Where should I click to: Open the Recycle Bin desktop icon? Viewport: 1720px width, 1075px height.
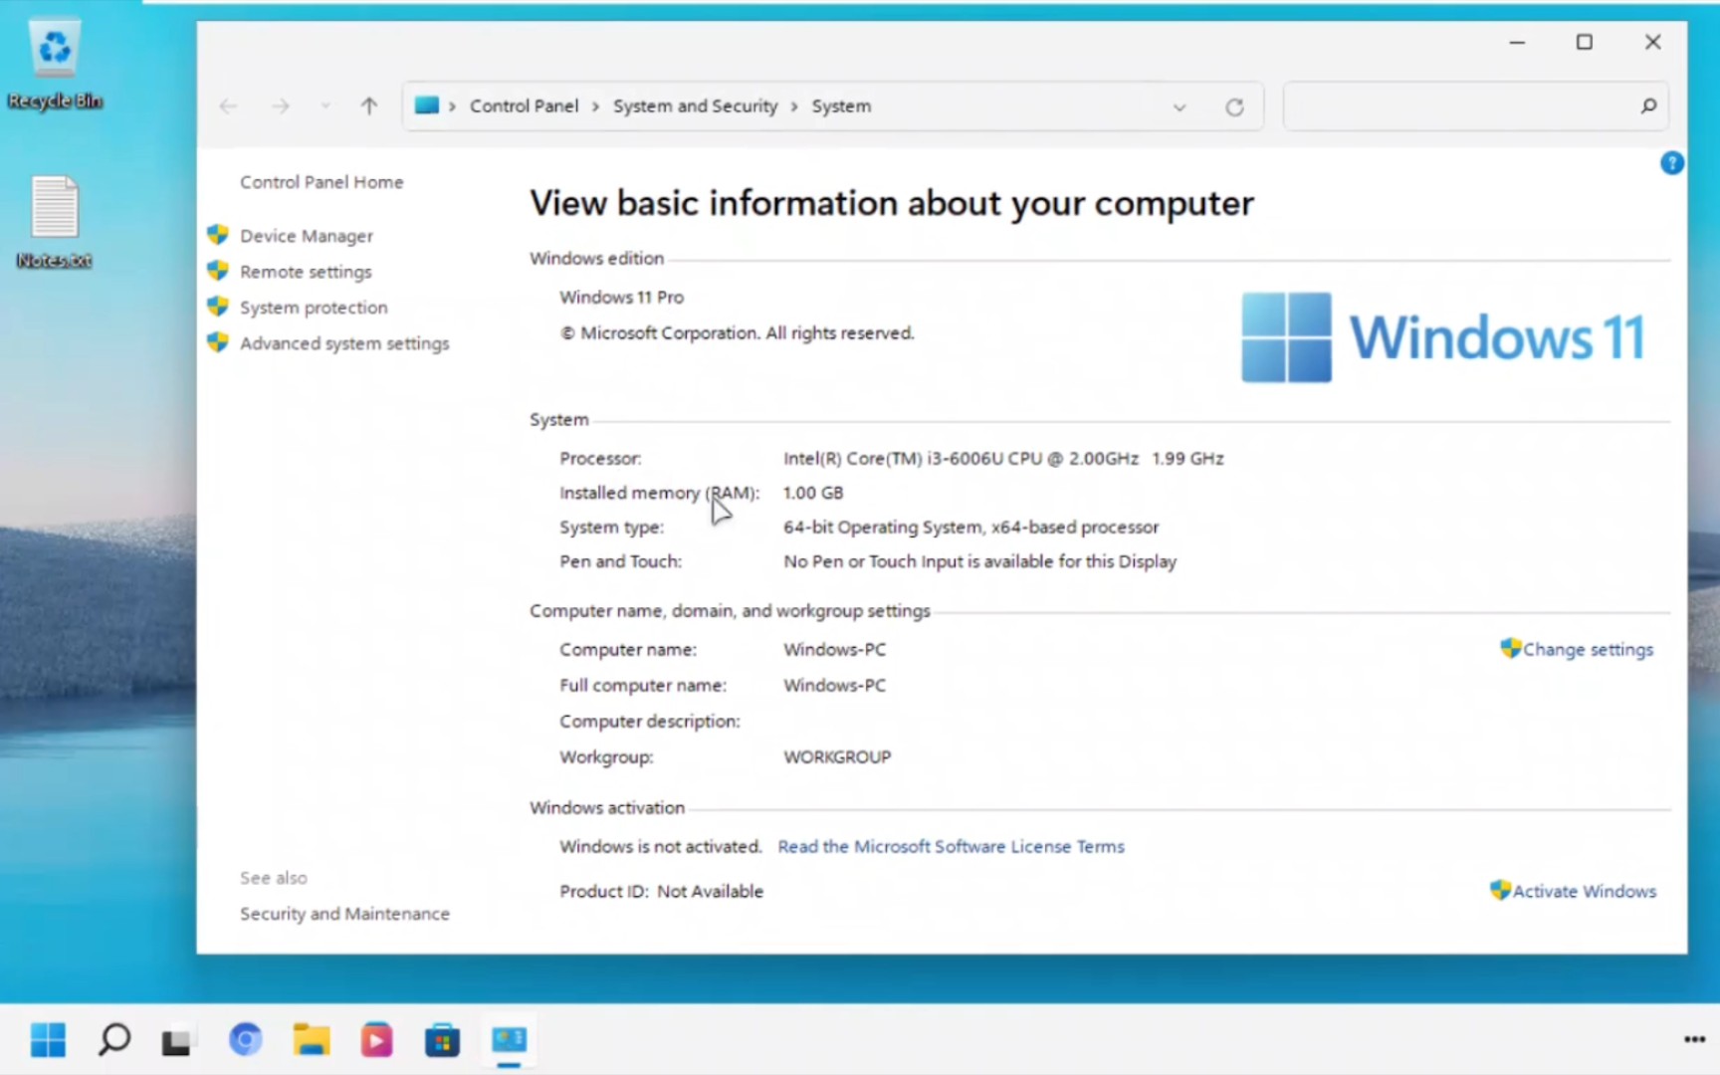coord(55,65)
